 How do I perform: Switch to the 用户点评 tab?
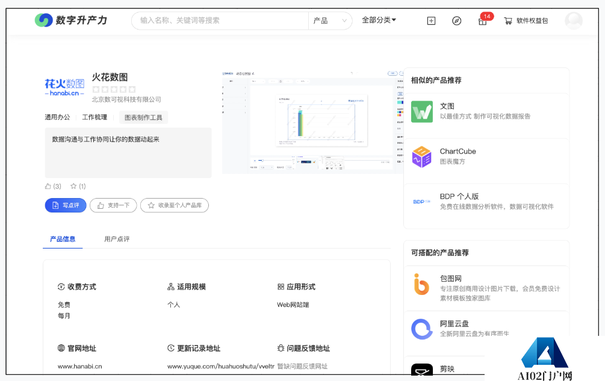coord(117,239)
